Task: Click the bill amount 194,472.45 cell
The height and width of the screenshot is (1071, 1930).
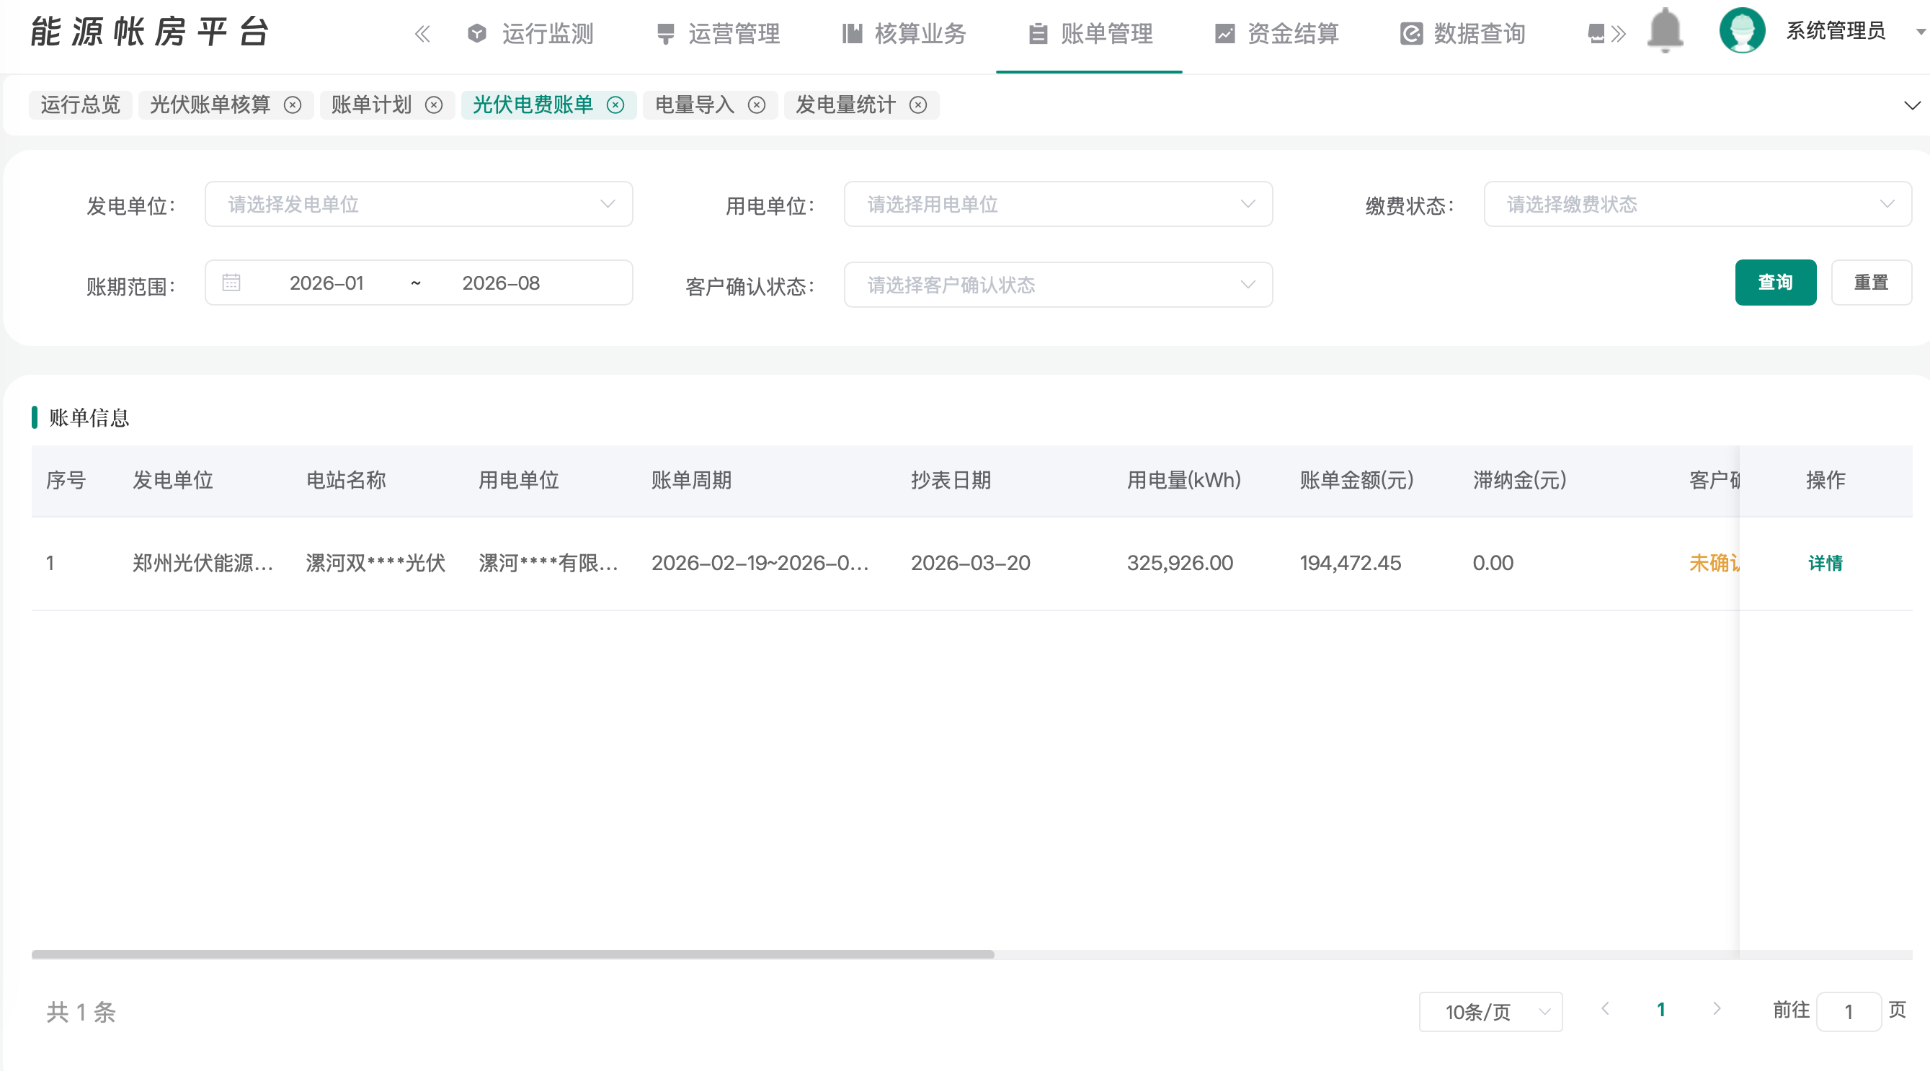Action: pos(1350,563)
